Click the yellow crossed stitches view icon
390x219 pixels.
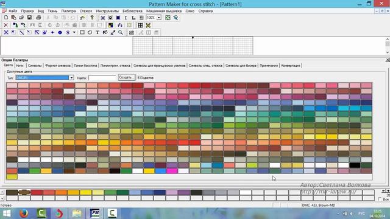148,26
